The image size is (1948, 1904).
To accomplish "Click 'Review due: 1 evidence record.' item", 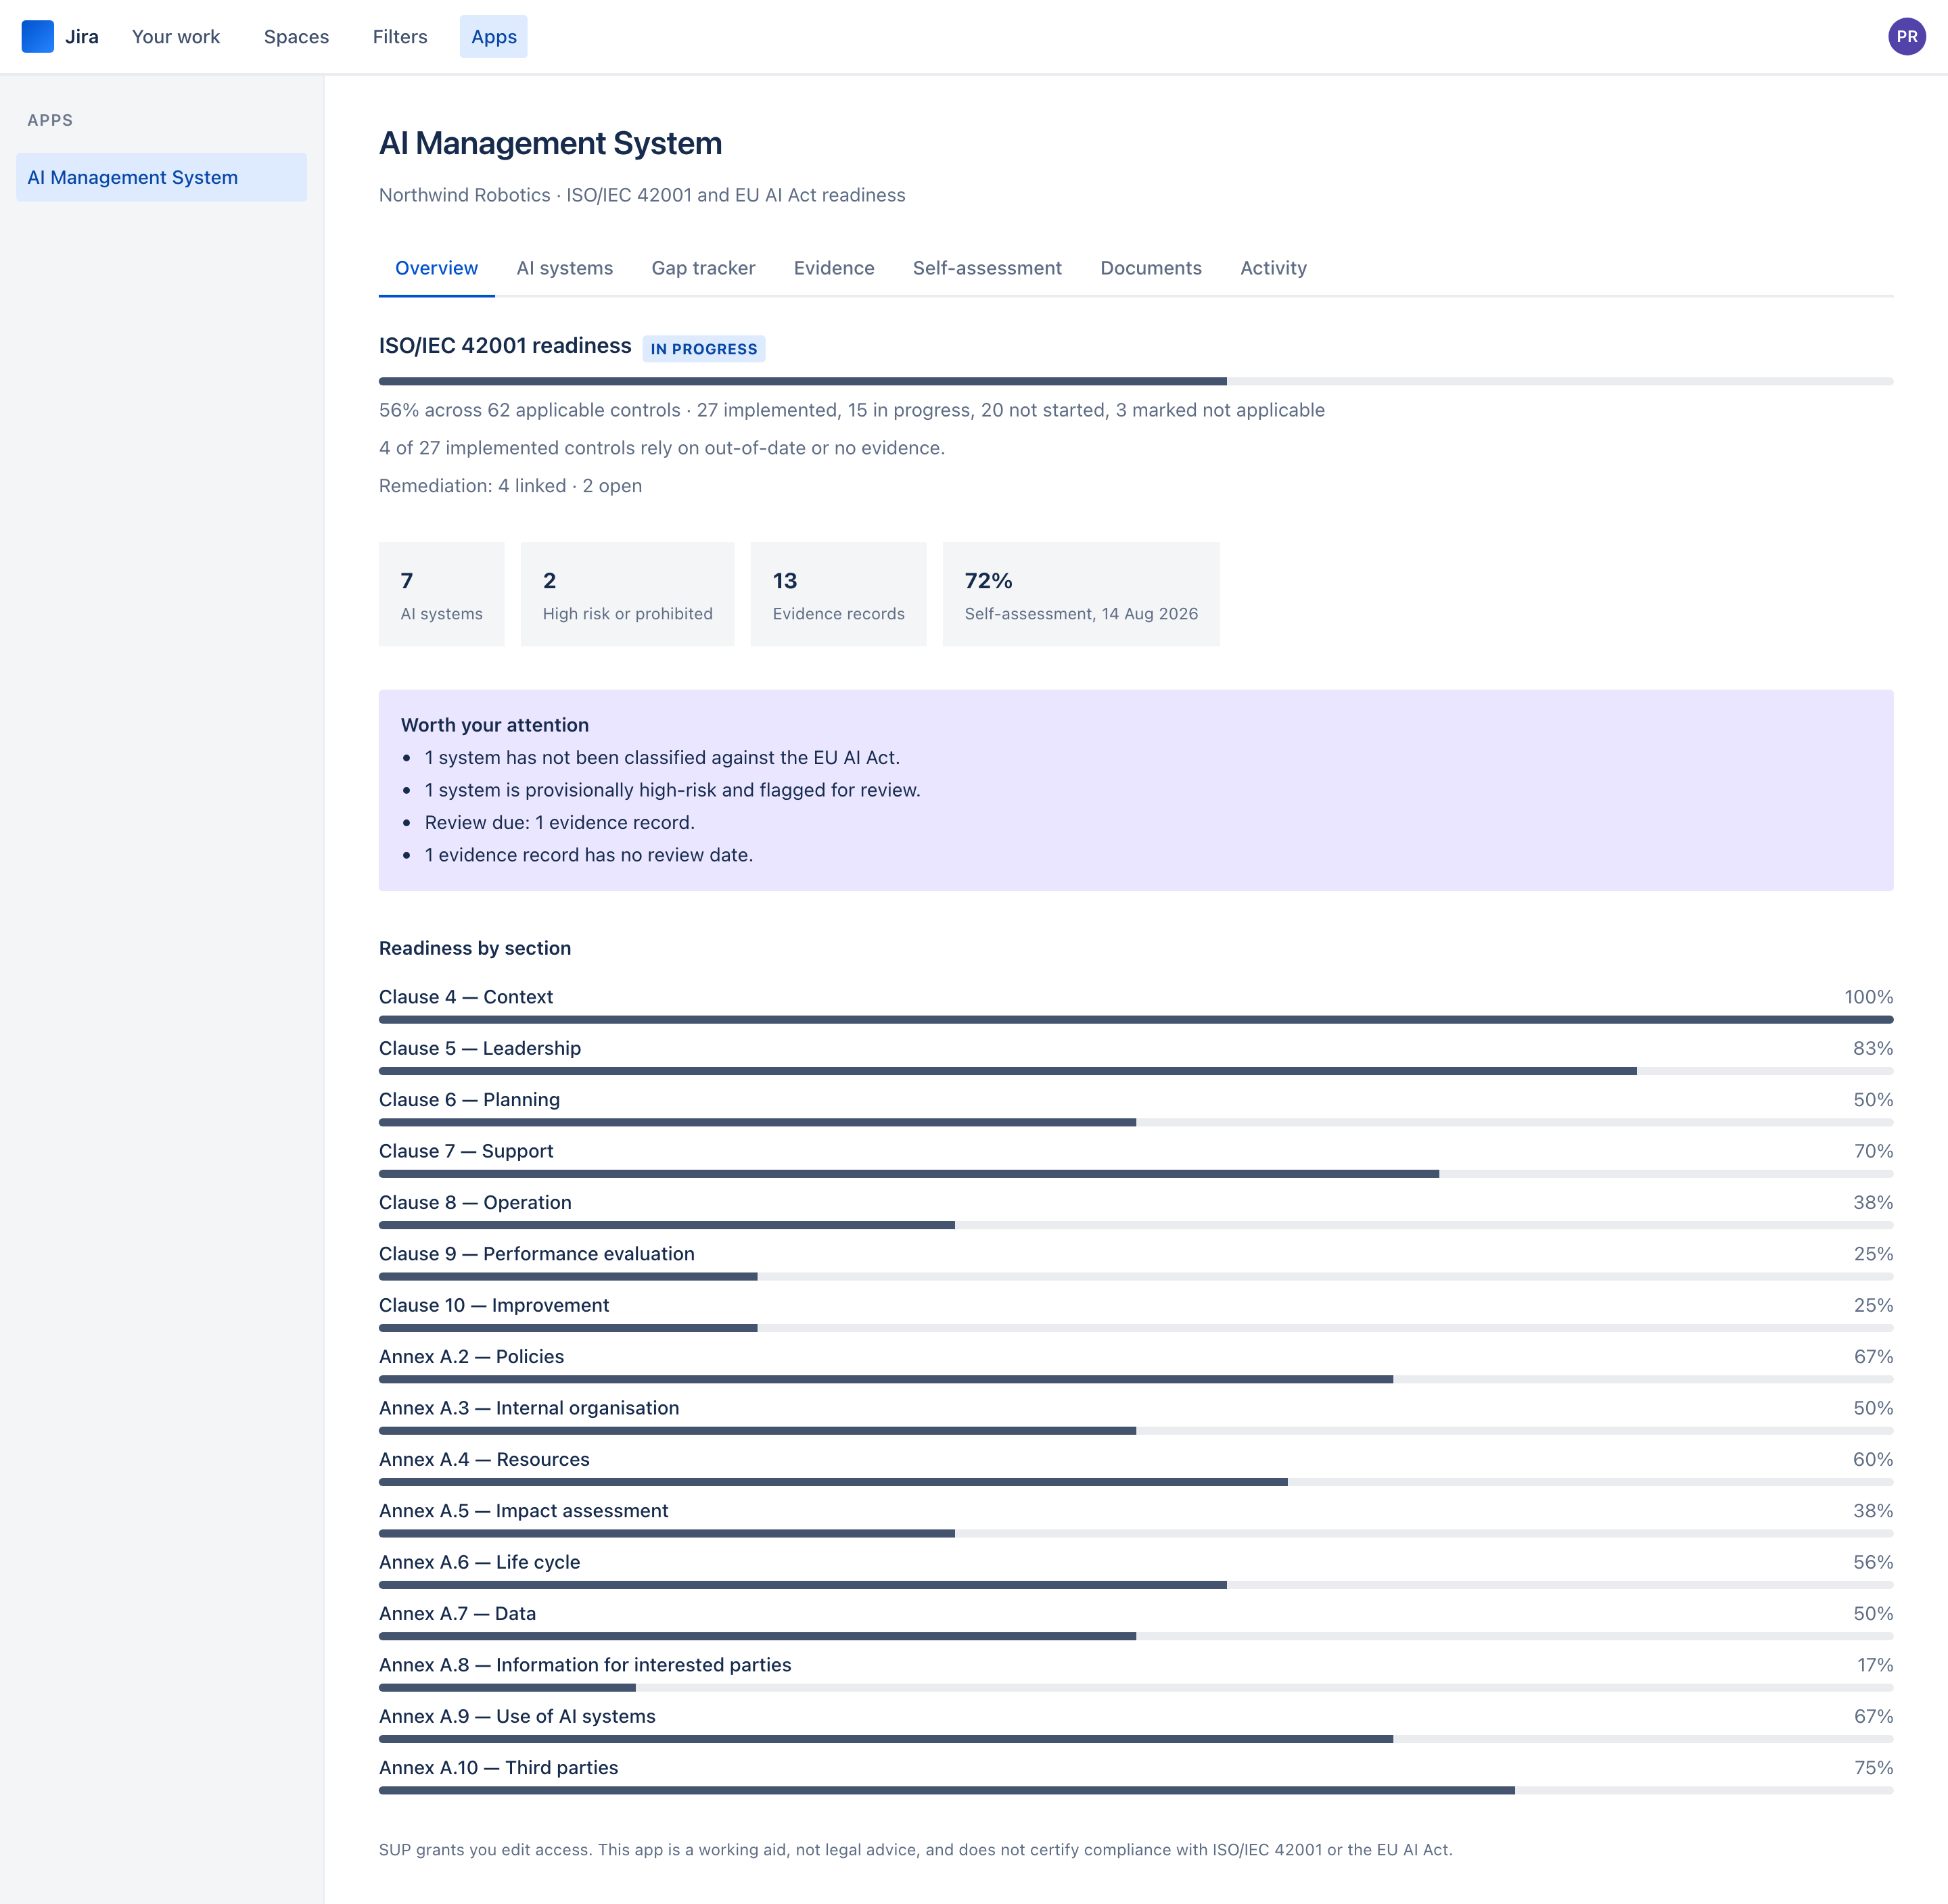I will coord(559,822).
